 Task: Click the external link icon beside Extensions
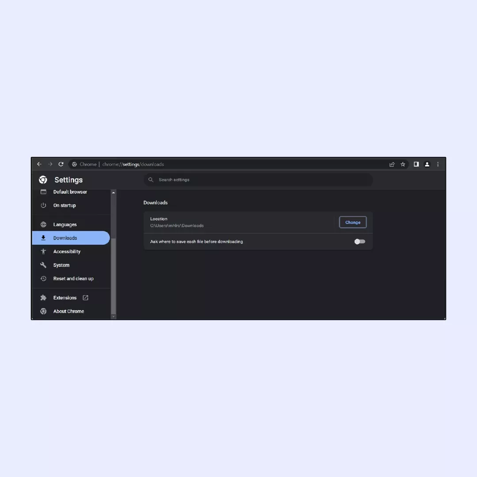click(86, 298)
